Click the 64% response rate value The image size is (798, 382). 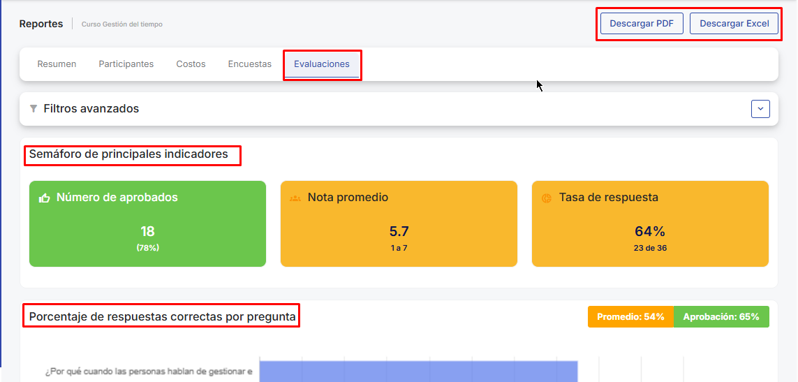[649, 232]
